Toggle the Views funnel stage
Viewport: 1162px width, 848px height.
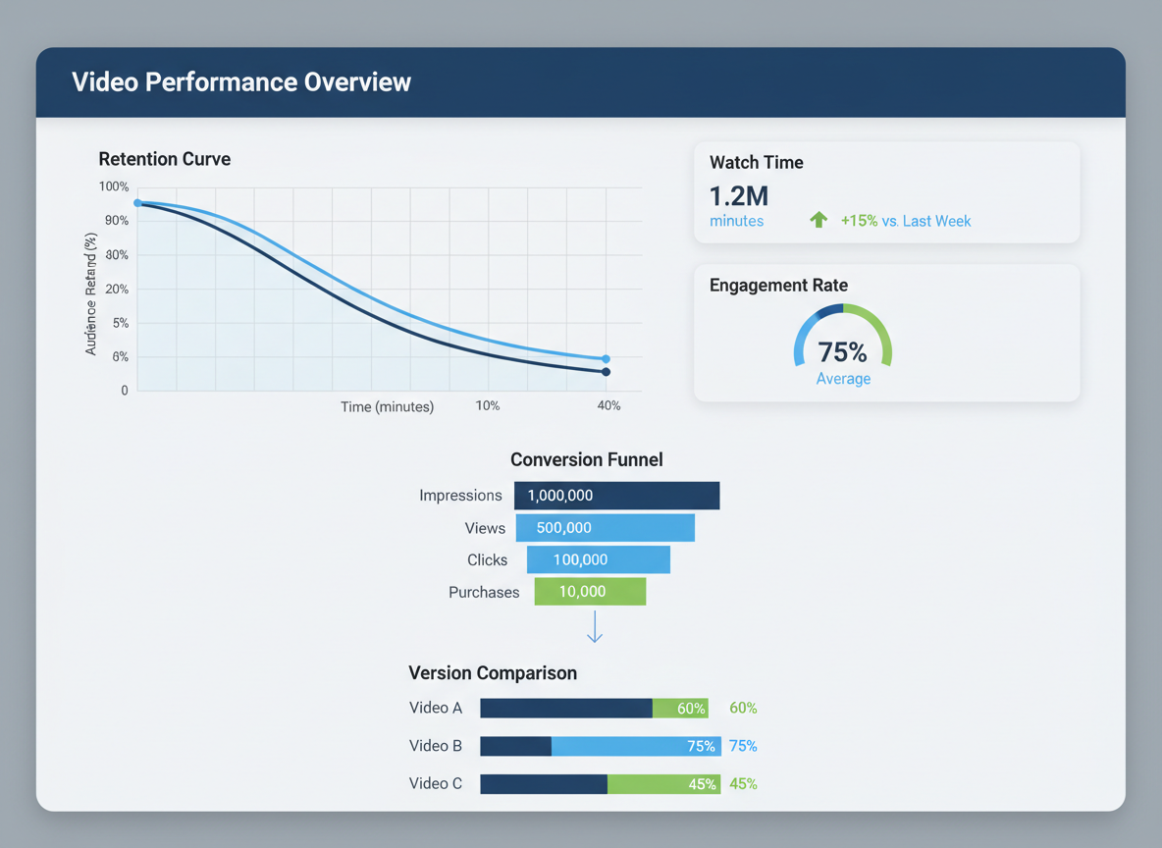(605, 527)
